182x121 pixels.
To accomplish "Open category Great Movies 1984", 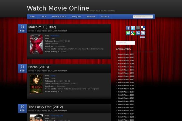I will tap(126, 82).
